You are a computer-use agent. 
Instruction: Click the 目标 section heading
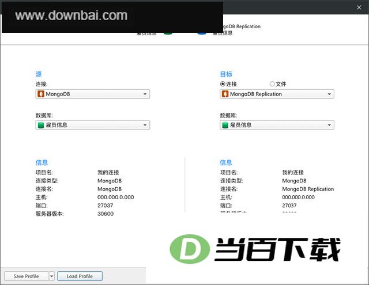[226, 74]
